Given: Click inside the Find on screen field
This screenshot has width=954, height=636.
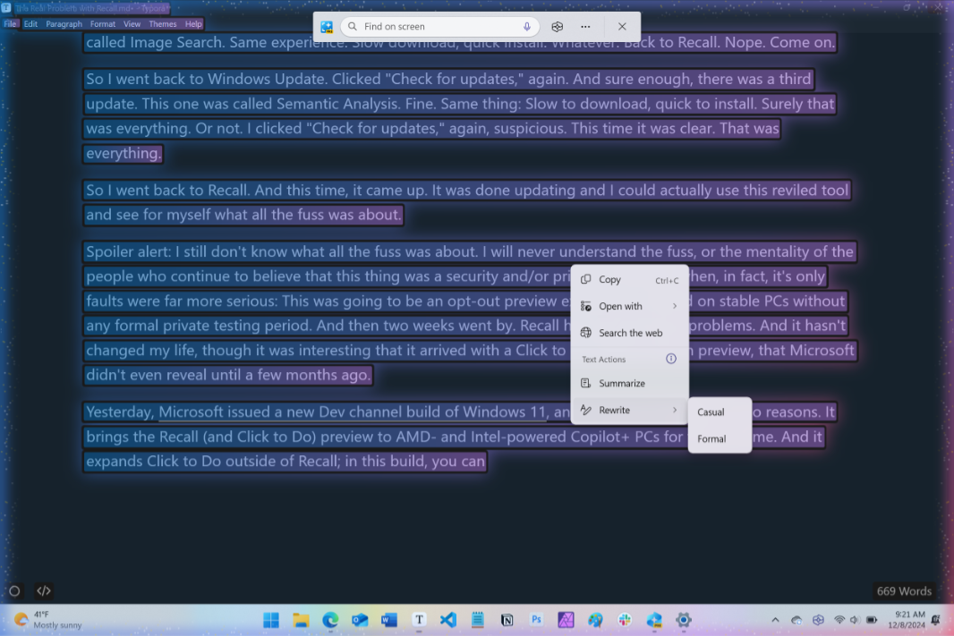Looking at the screenshot, I should 439,26.
